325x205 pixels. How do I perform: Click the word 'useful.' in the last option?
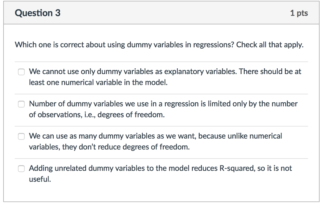[x=40, y=179]
